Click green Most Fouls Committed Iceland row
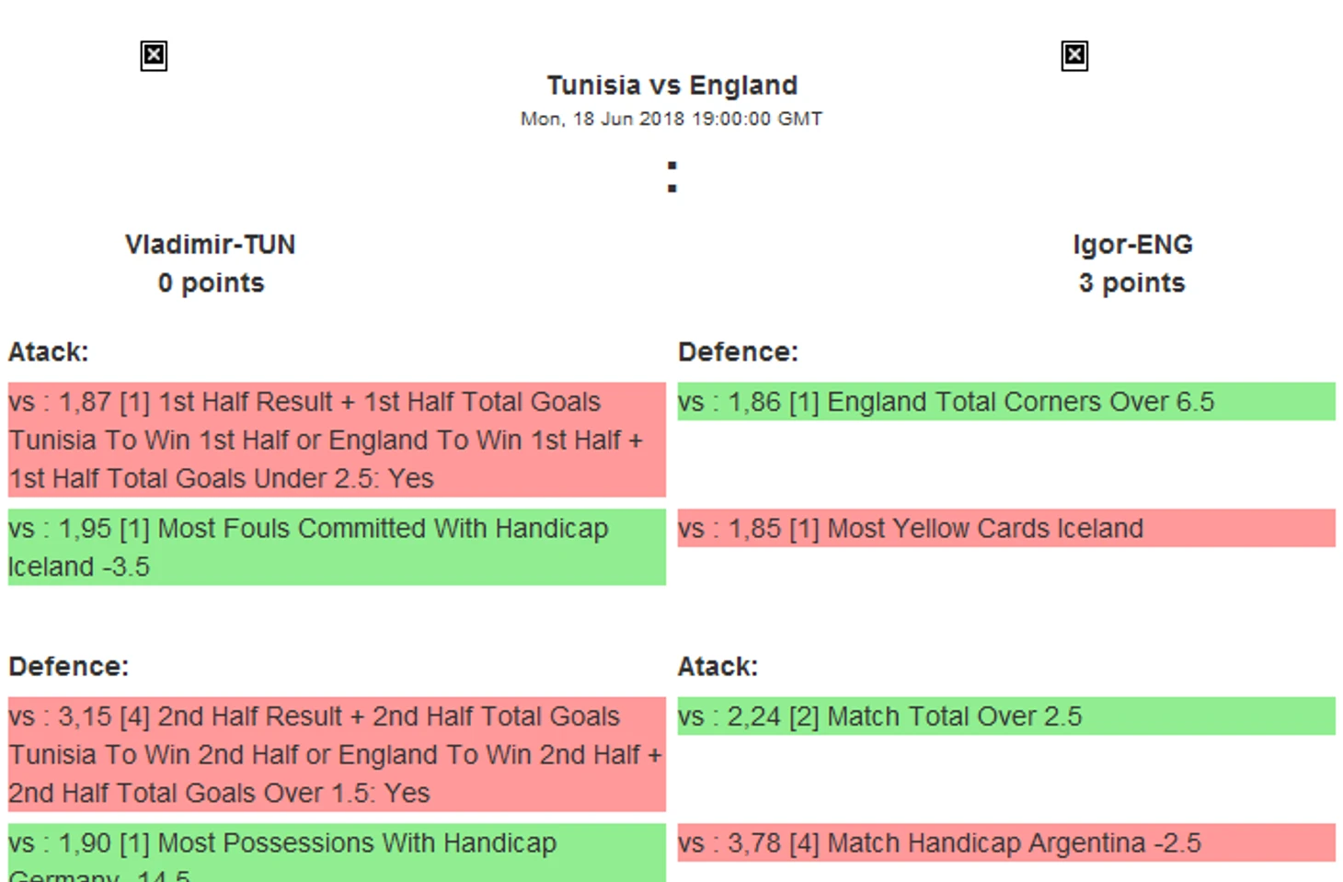 [337, 547]
